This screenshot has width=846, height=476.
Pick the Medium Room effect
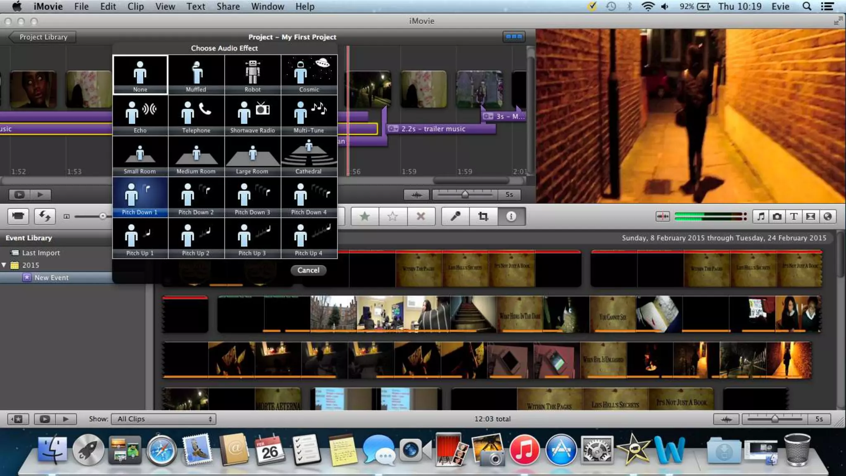(x=196, y=157)
